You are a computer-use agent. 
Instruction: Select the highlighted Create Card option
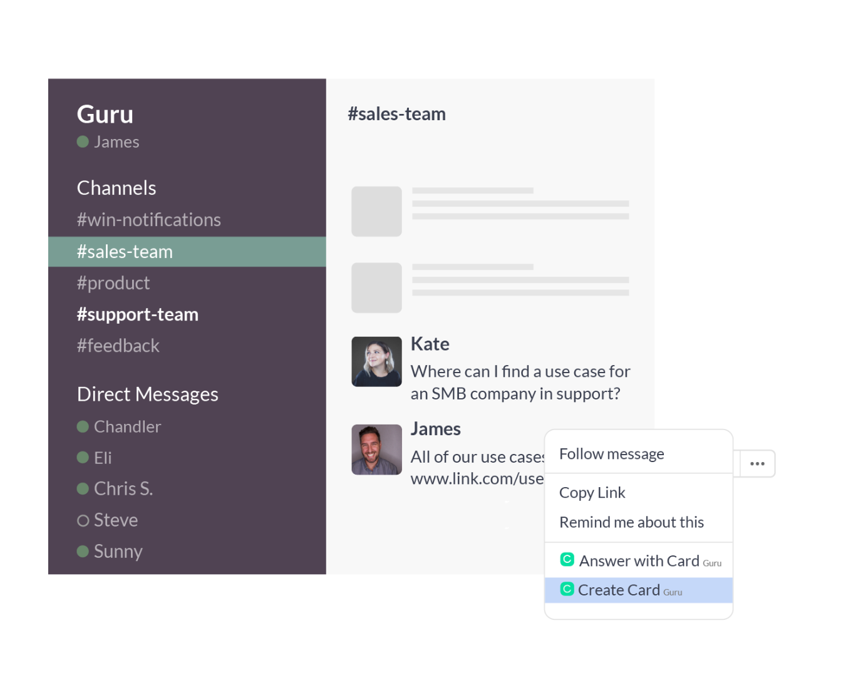(x=619, y=590)
